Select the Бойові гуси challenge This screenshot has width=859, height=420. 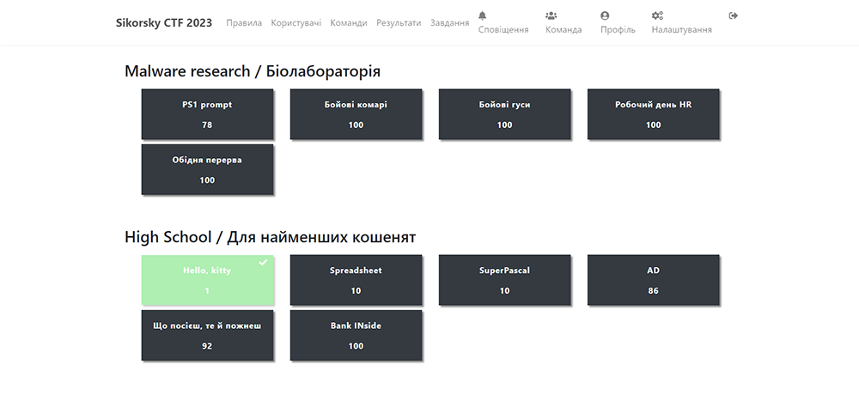coord(504,114)
